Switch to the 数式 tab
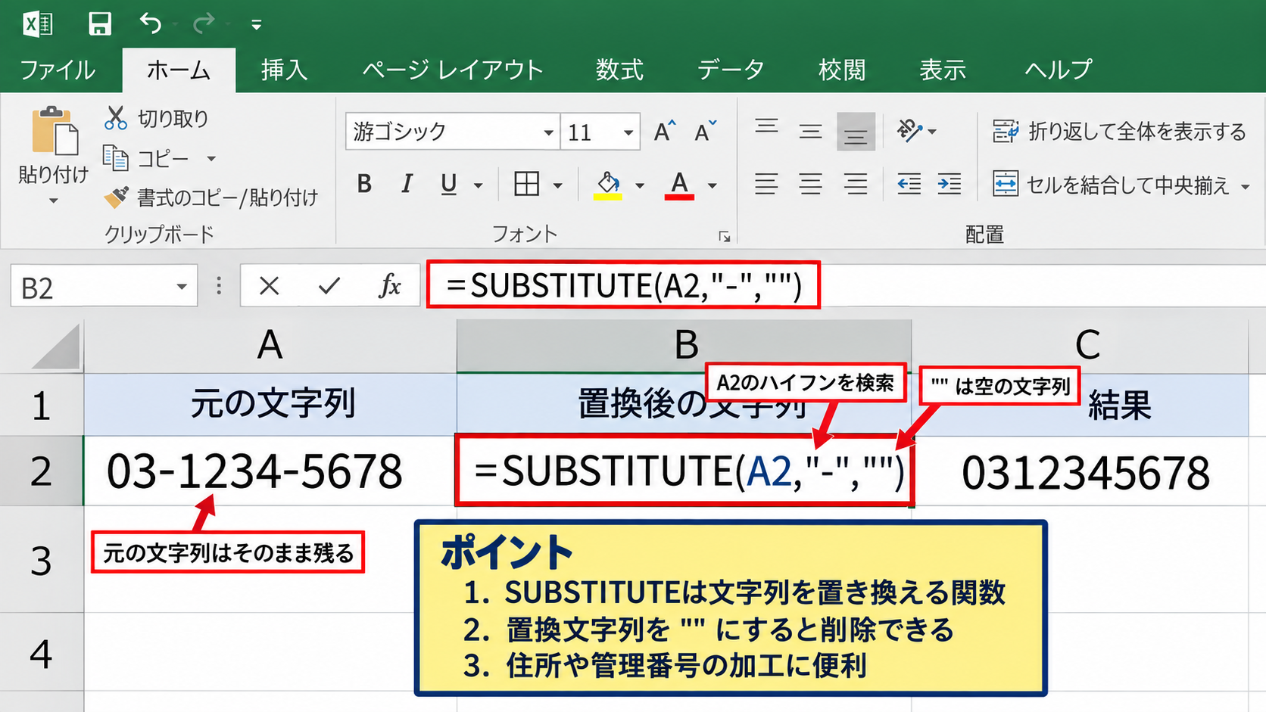Image resolution: width=1266 pixels, height=712 pixels. (x=619, y=70)
